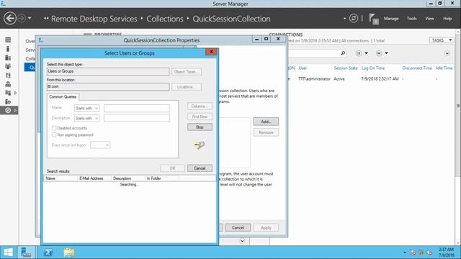Sort search results by In Folder column
The width and height of the screenshot is (461, 259).
point(161,178)
